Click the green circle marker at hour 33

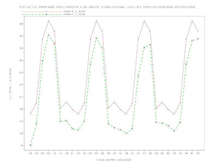click(x=96, y=38)
